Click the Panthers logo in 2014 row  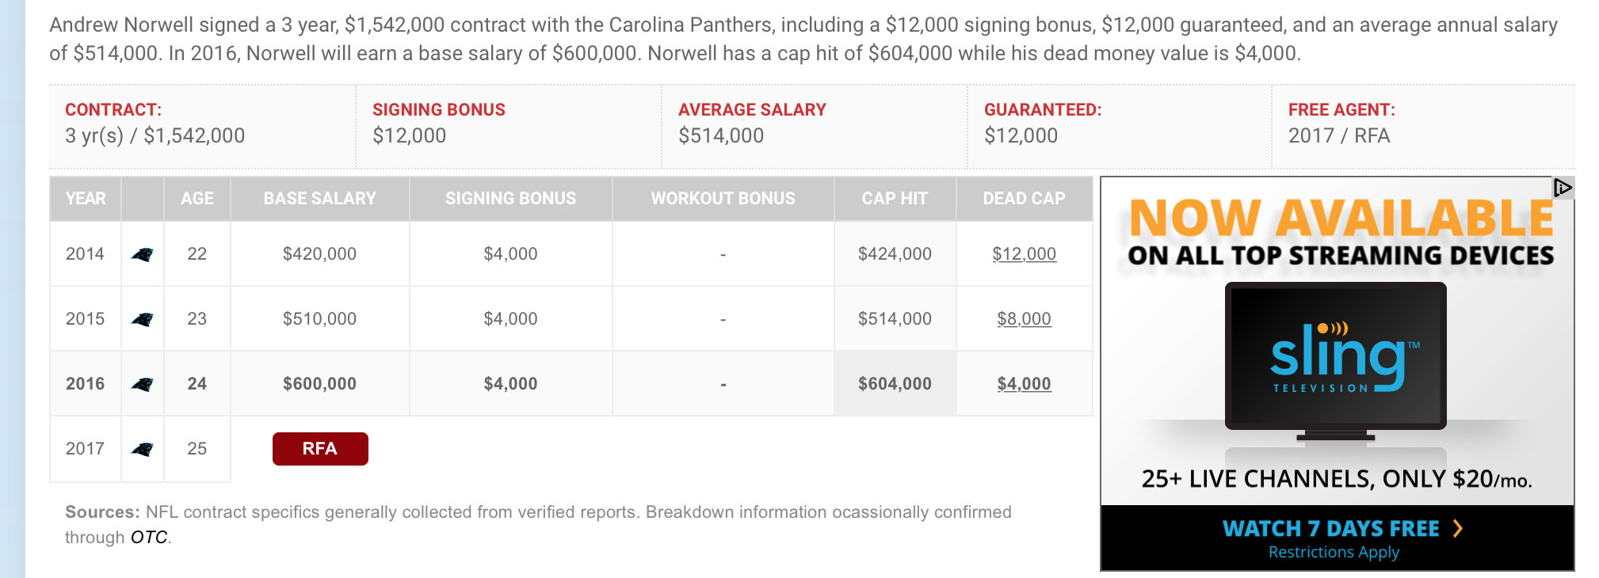[x=143, y=255]
